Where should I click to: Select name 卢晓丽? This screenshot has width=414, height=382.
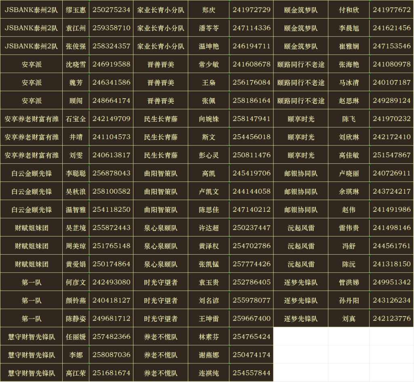coord(349,173)
